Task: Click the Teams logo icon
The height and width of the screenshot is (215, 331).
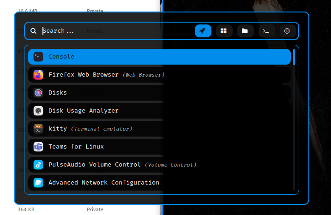Action: click(38, 147)
